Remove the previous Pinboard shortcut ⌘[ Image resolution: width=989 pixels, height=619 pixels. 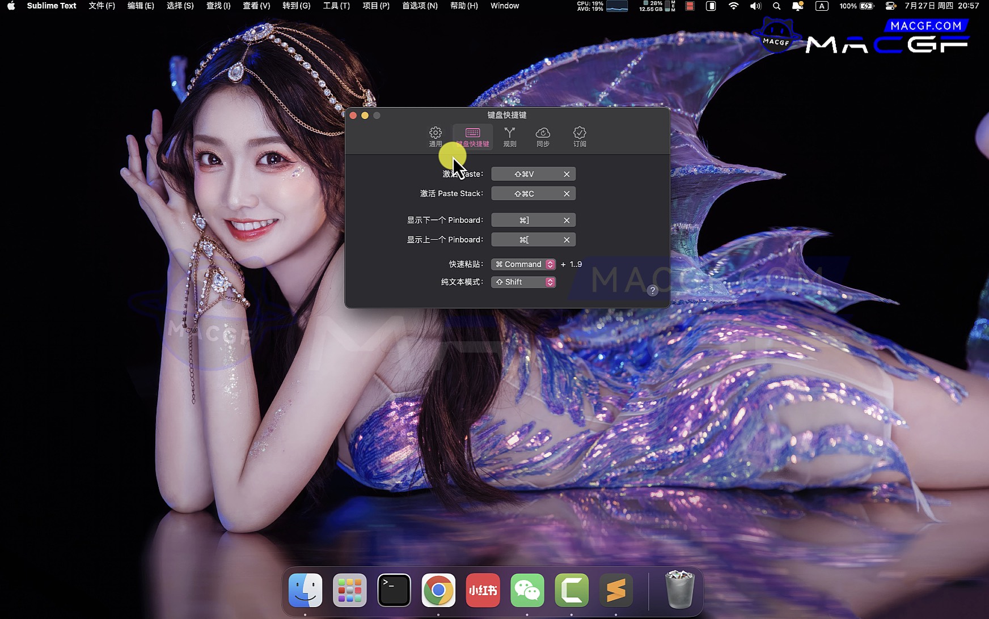pyautogui.click(x=566, y=240)
